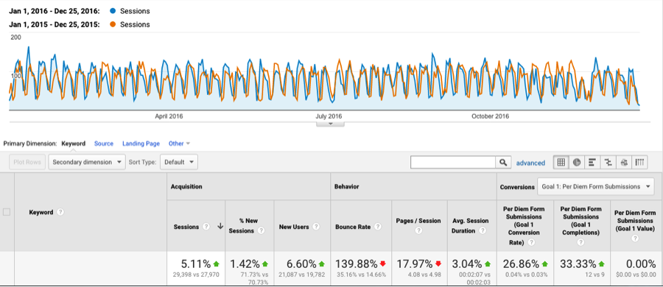Screen dimensions: 663x287
Task: Open the Sort Type Default dropdown
Action: (179, 162)
